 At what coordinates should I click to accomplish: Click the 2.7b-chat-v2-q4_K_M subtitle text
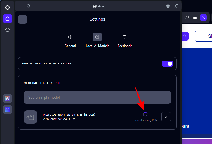tap(59, 119)
